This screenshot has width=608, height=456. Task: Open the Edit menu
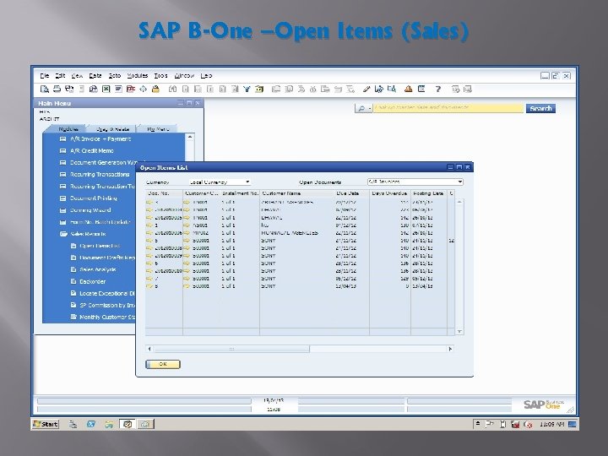click(60, 76)
